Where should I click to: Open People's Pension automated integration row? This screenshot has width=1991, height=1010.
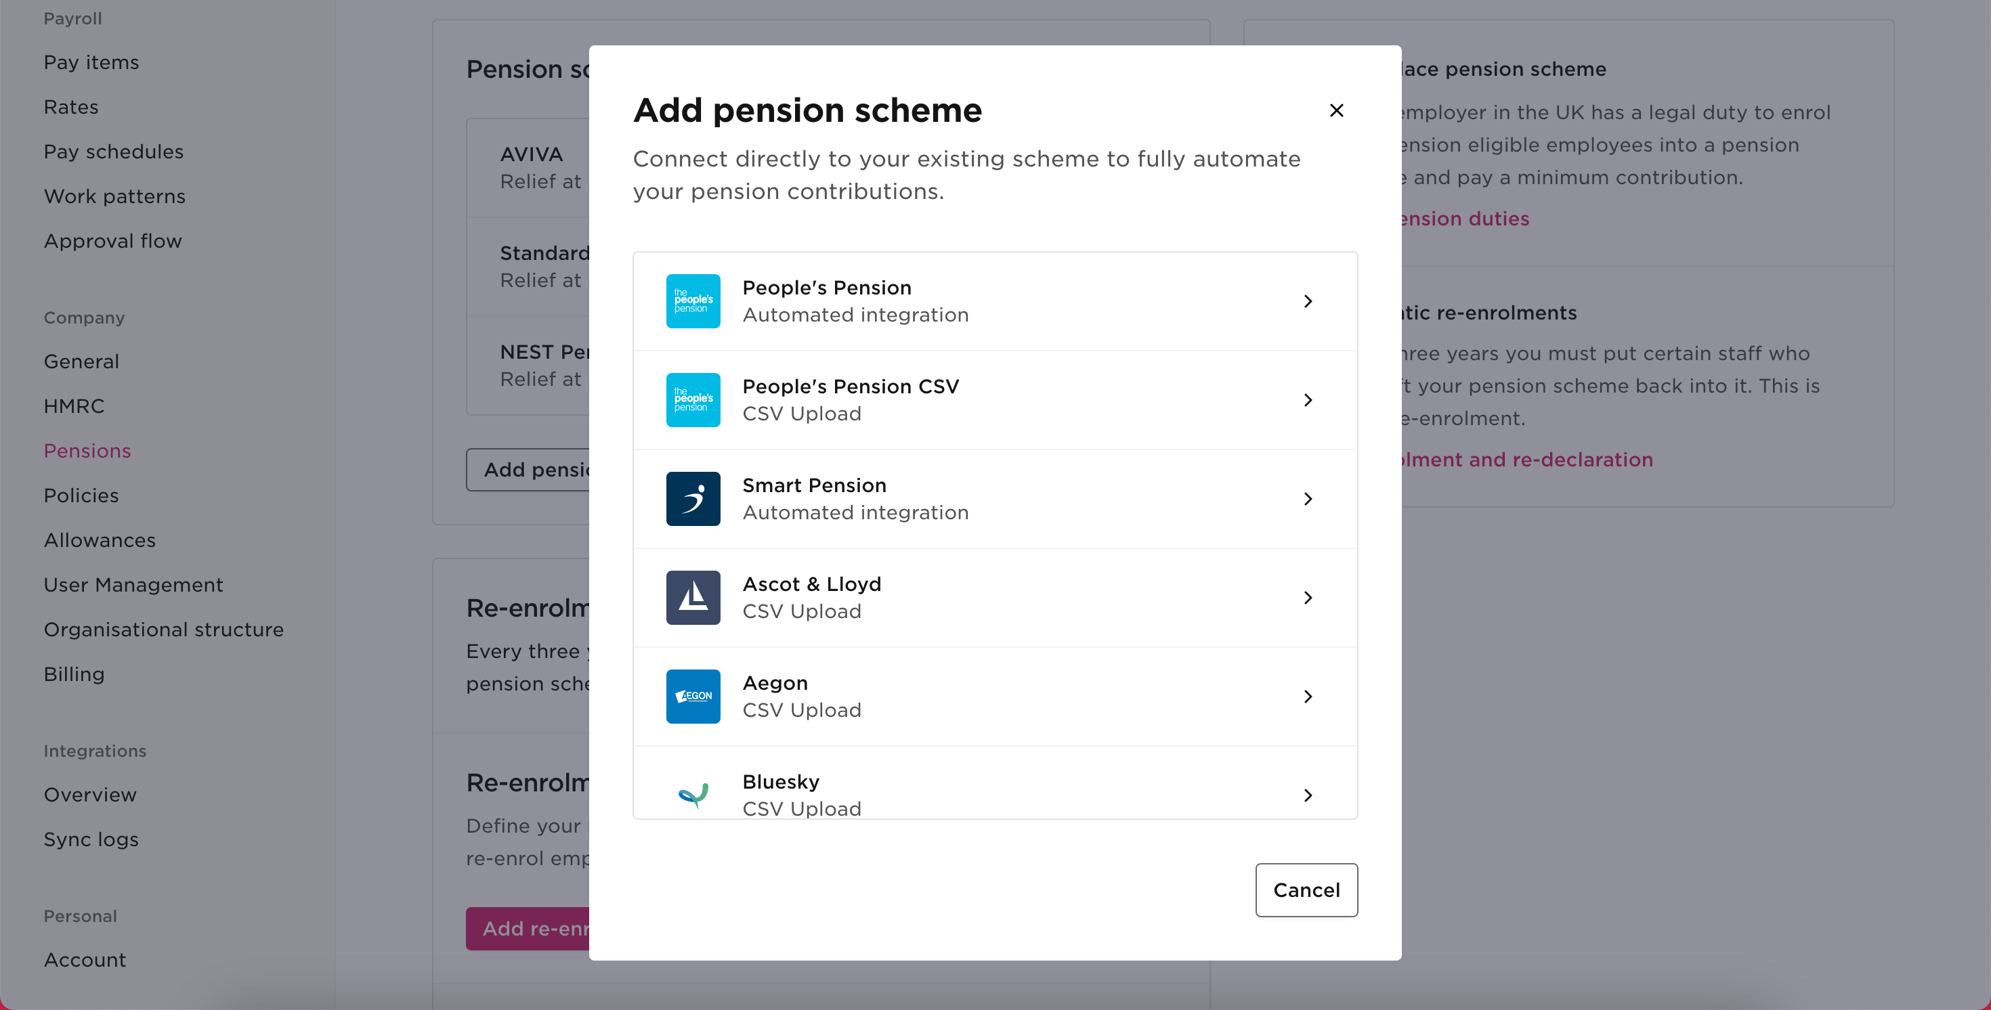(995, 301)
